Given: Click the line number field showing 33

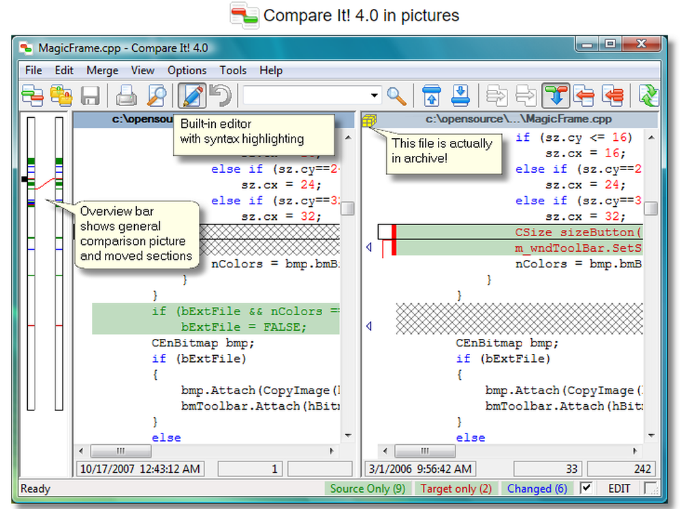Looking at the screenshot, I should [x=548, y=469].
